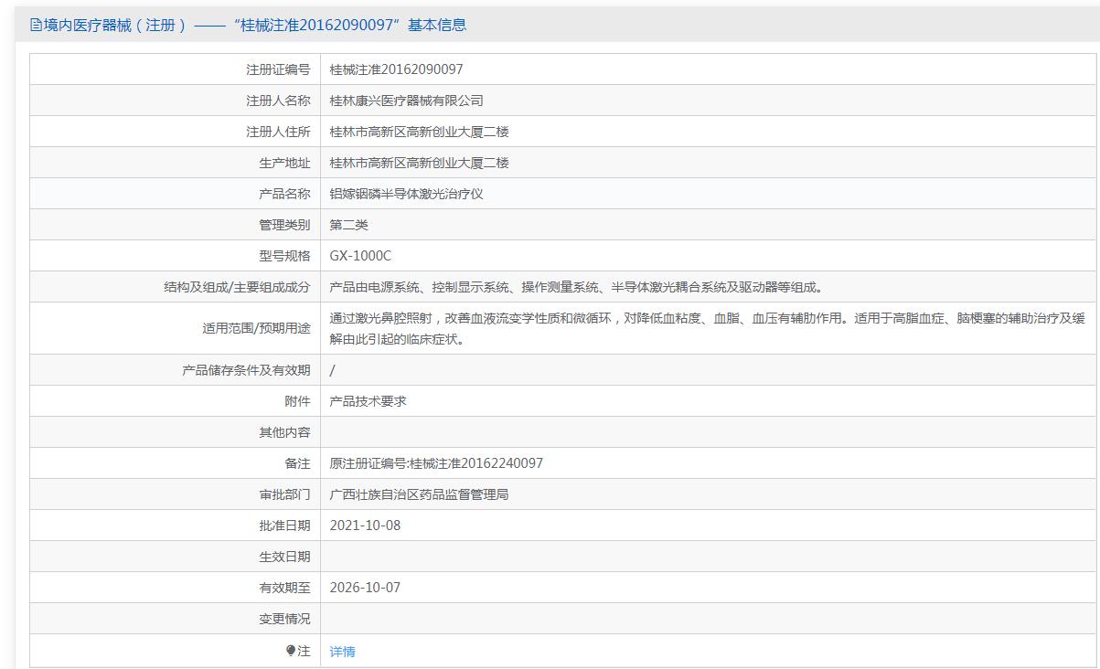Click the attachment value 产品技术要求
Screen dimensions: 1100x669
368,401
